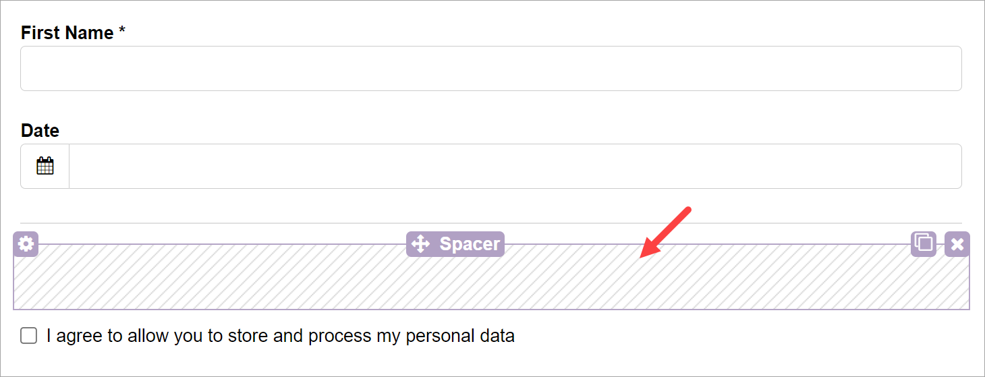Select the hatched Spacer area
This screenshot has height=377, width=985.
point(270,280)
